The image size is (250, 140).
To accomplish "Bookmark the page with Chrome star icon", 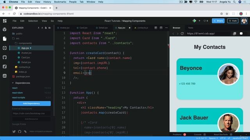I will click(x=227, y=14).
